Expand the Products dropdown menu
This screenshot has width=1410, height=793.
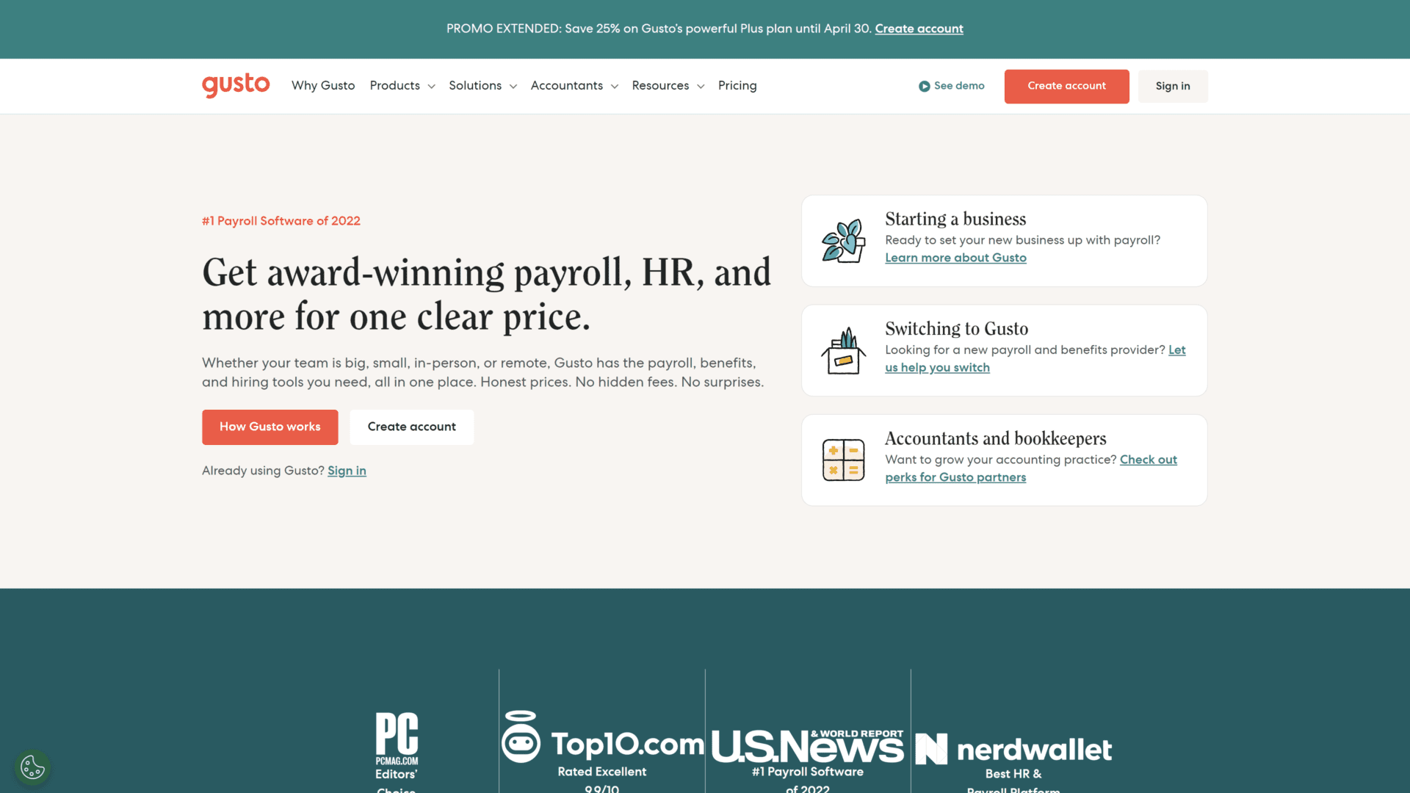click(400, 86)
